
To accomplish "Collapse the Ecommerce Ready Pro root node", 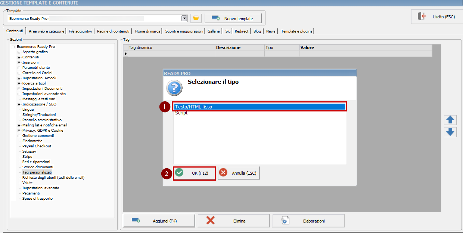I will 13,47.
